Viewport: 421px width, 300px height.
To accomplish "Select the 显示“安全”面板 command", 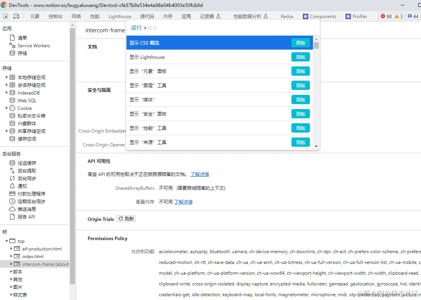I will tap(220, 114).
